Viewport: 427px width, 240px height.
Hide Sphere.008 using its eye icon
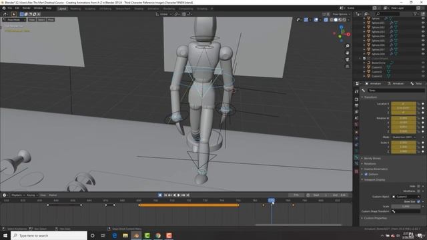pos(423,54)
